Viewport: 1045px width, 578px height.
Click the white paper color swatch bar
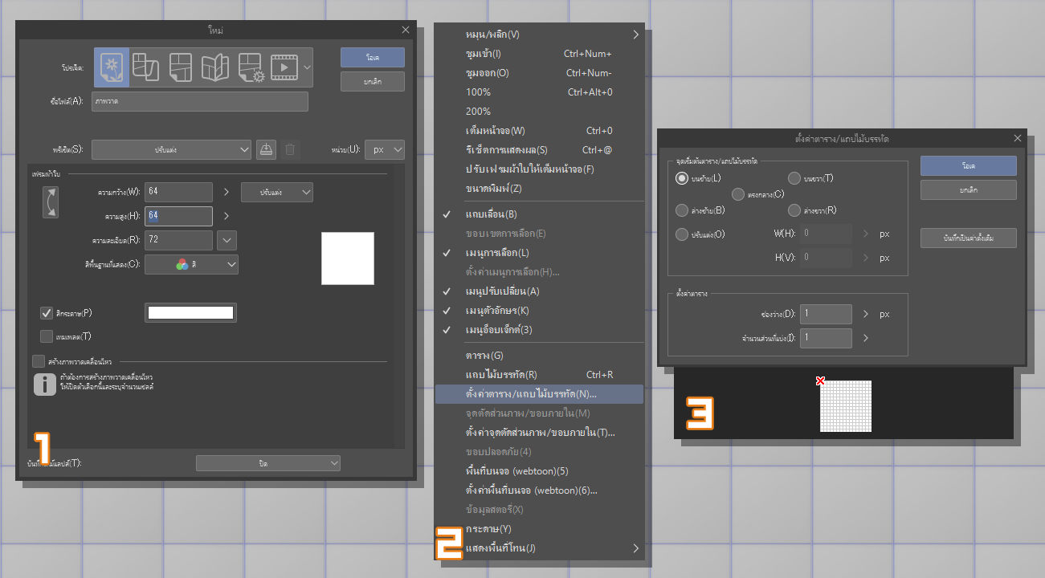(x=190, y=313)
